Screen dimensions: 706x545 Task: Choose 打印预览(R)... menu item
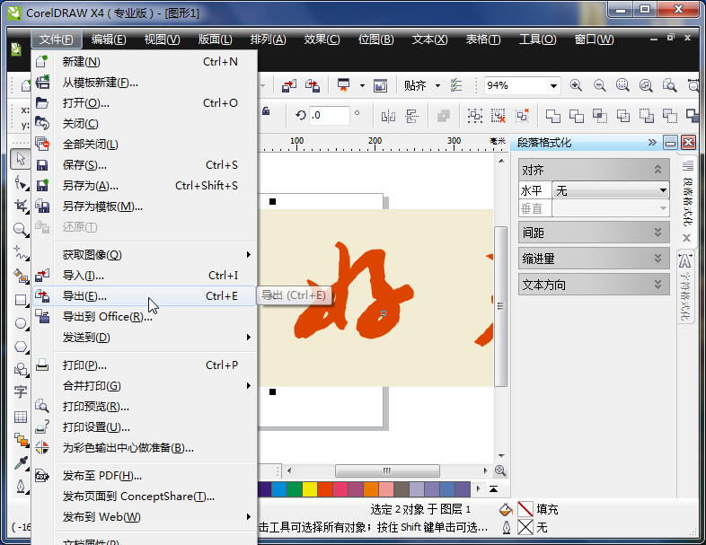click(145, 407)
